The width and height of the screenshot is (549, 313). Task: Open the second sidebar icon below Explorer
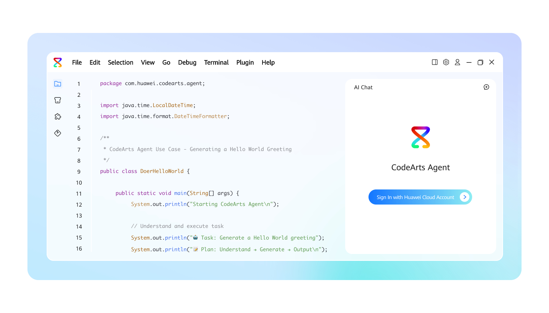(x=58, y=100)
